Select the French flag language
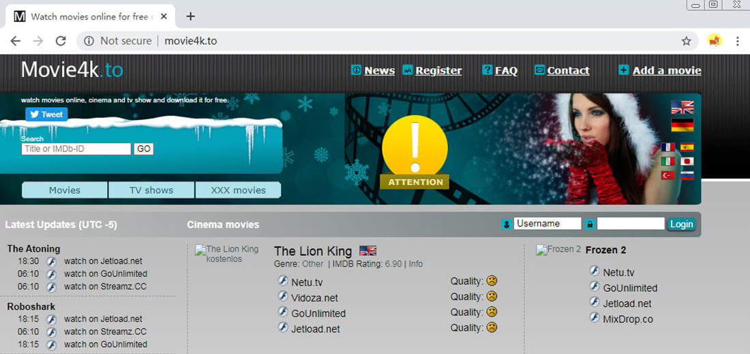This screenshot has height=354, width=750. [x=667, y=147]
